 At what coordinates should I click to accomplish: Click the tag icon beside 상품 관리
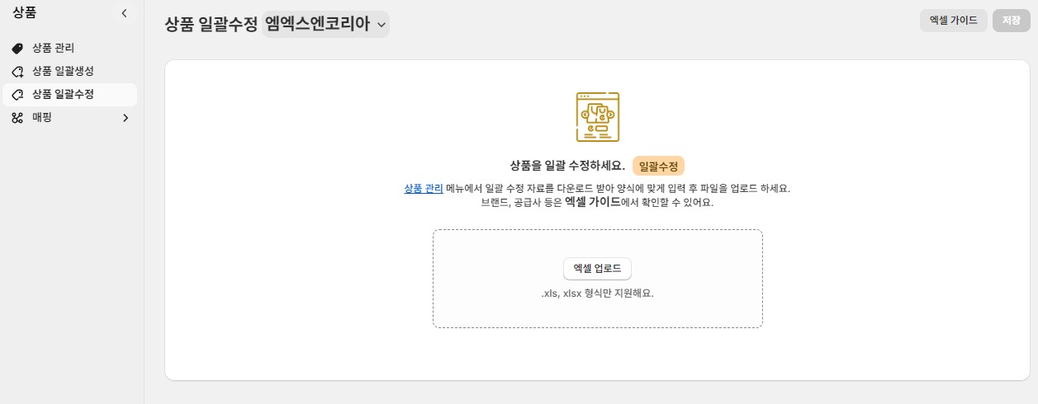click(17, 49)
